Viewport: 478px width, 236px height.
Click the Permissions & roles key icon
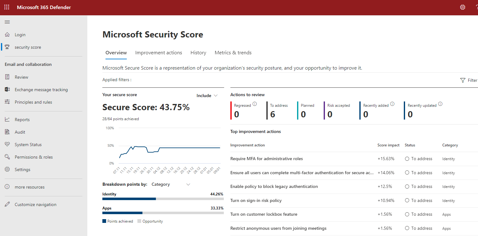(7, 157)
